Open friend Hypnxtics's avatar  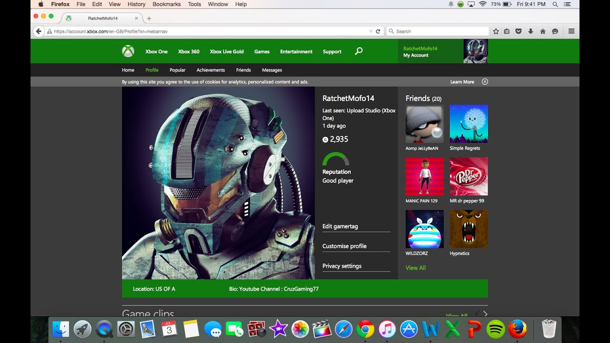tap(469, 229)
